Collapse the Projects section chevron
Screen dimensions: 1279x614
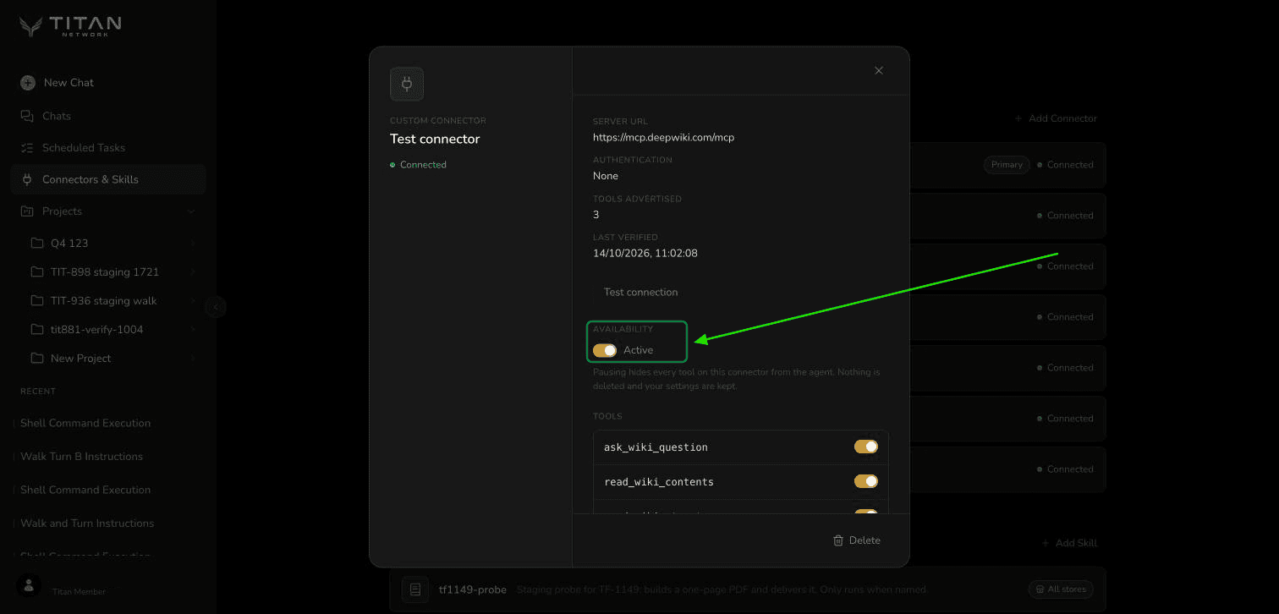click(191, 211)
